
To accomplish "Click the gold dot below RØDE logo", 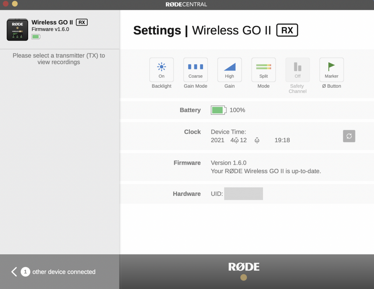I will (244, 277).
